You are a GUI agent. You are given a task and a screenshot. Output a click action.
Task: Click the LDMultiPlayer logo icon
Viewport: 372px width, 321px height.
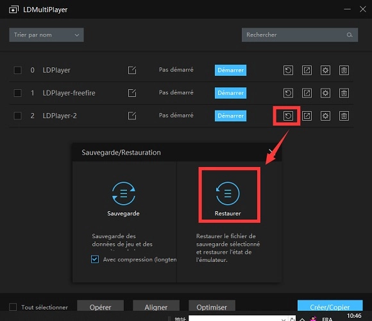(x=13, y=10)
